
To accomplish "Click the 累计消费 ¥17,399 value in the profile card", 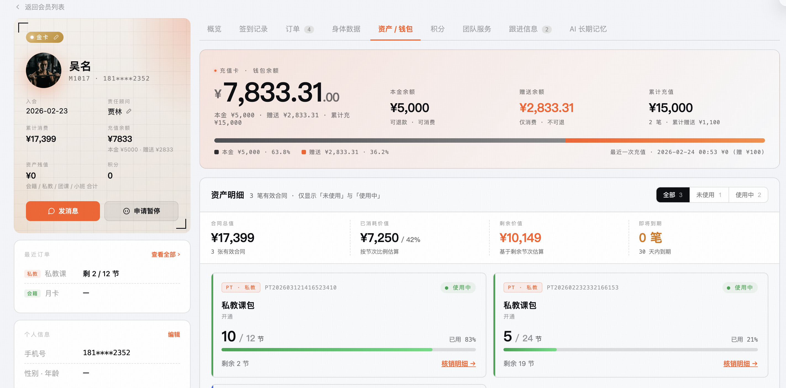I will (41, 139).
